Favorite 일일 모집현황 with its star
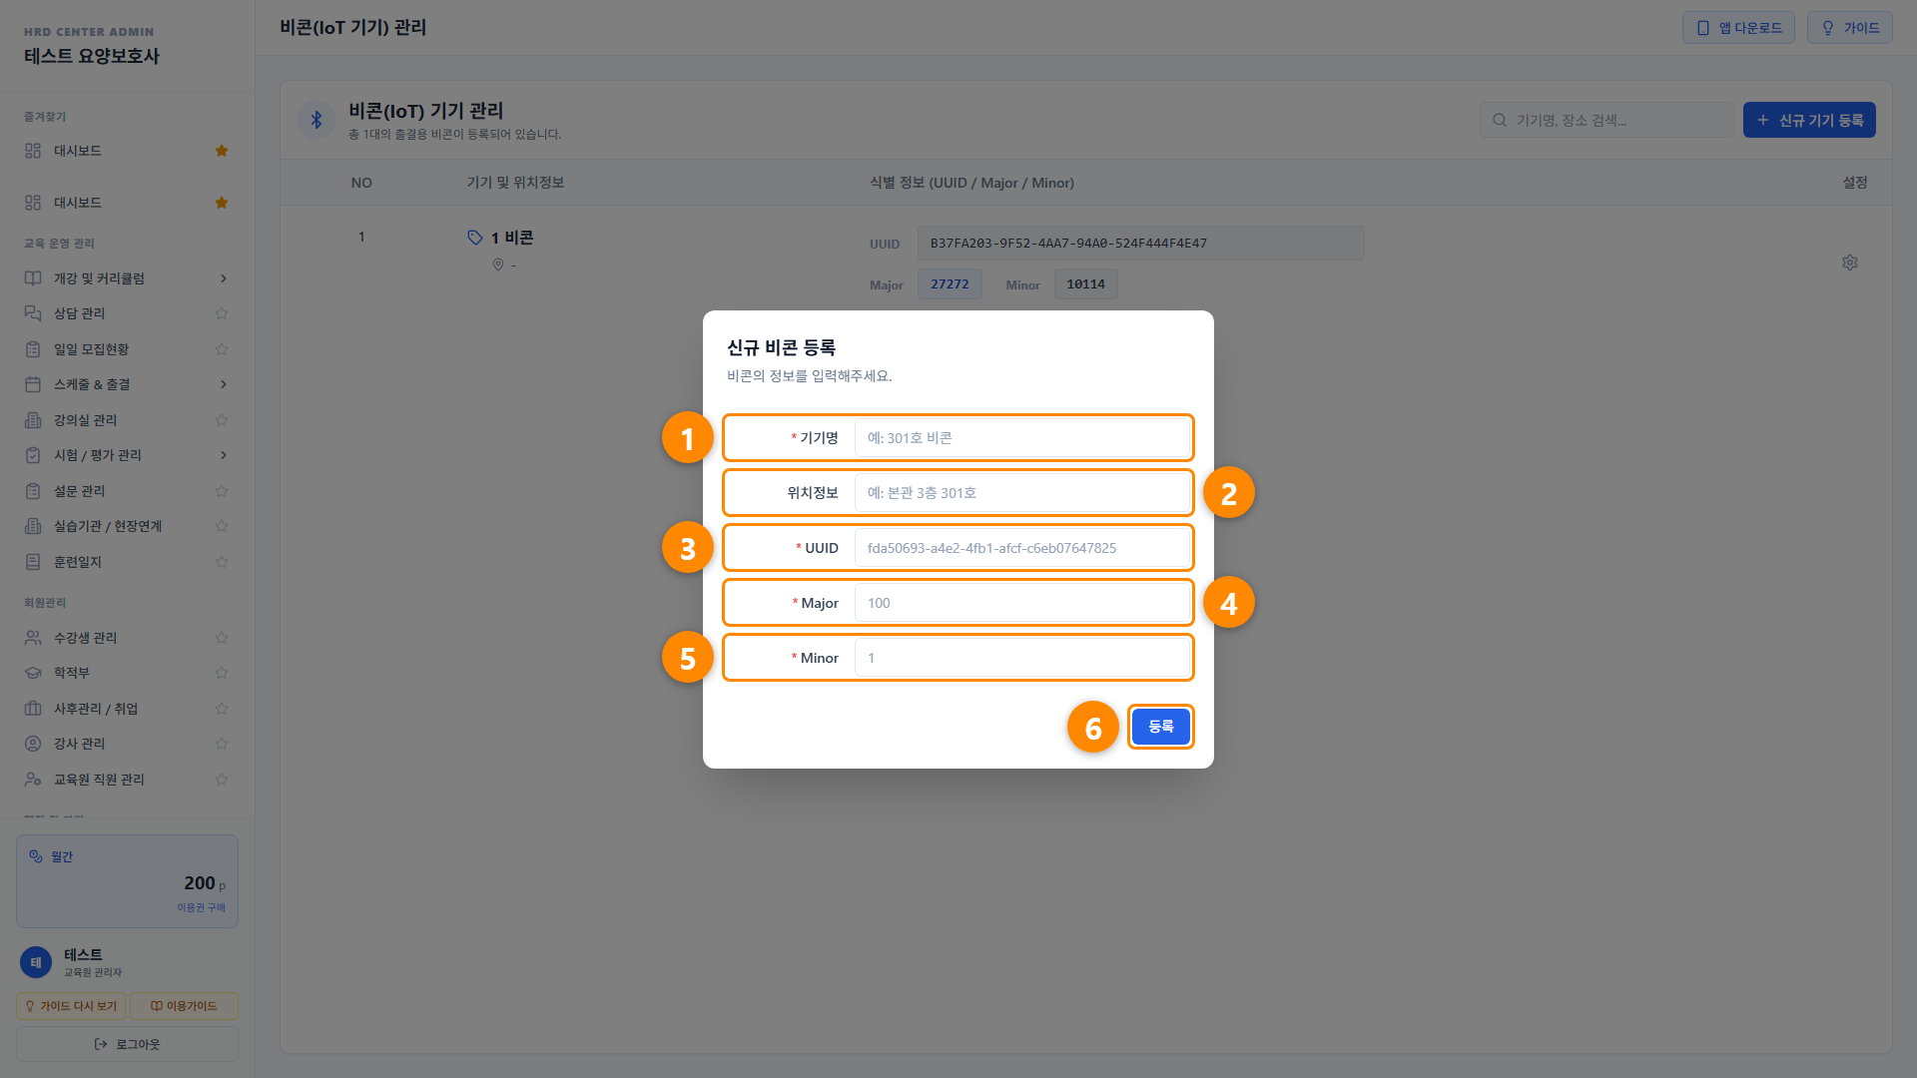 point(222,349)
